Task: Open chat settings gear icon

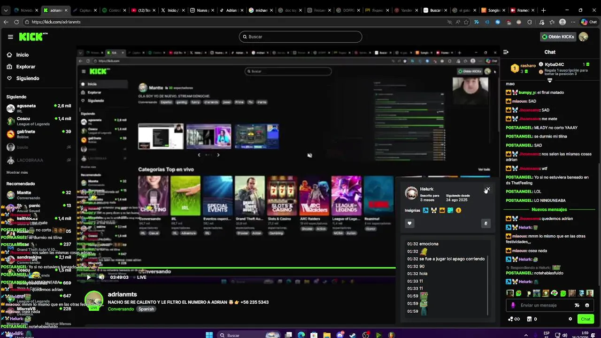Action: click(570, 319)
